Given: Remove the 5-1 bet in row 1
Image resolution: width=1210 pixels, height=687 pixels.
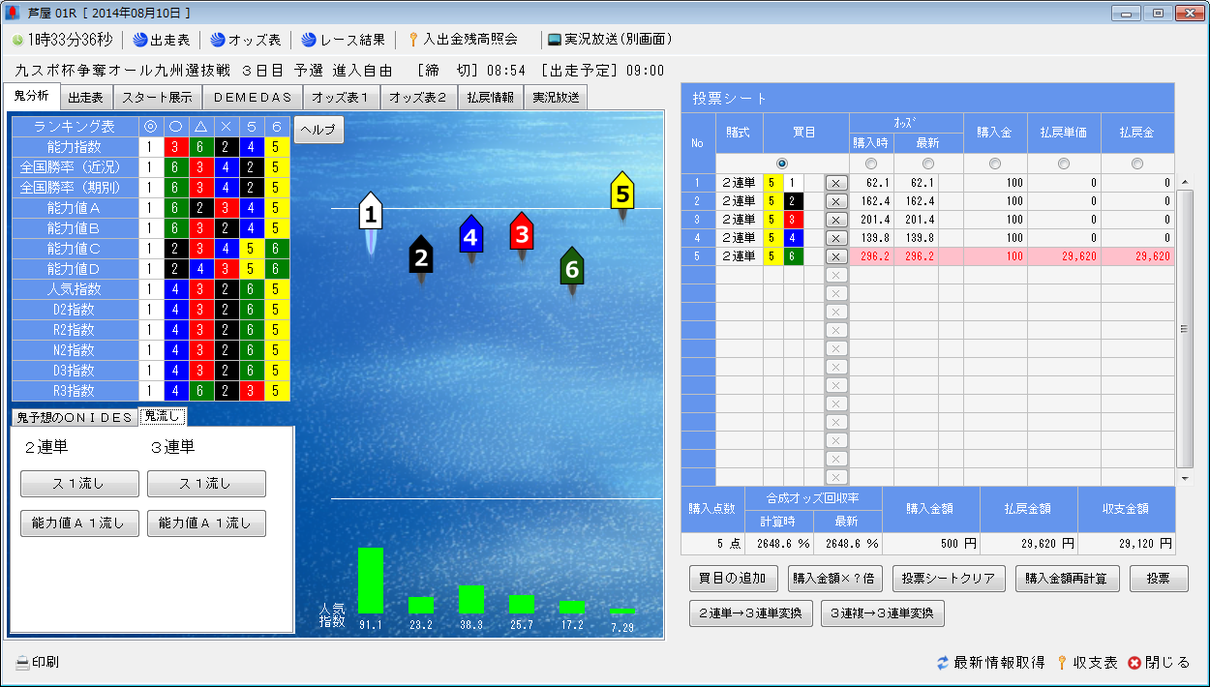Looking at the screenshot, I should tap(836, 182).
